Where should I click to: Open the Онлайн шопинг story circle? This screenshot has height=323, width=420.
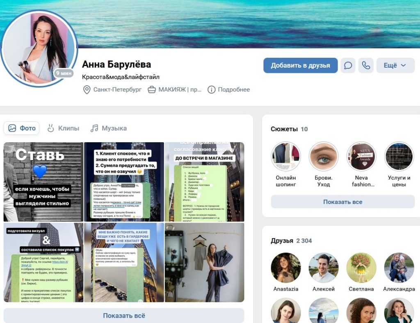[286, 156]
